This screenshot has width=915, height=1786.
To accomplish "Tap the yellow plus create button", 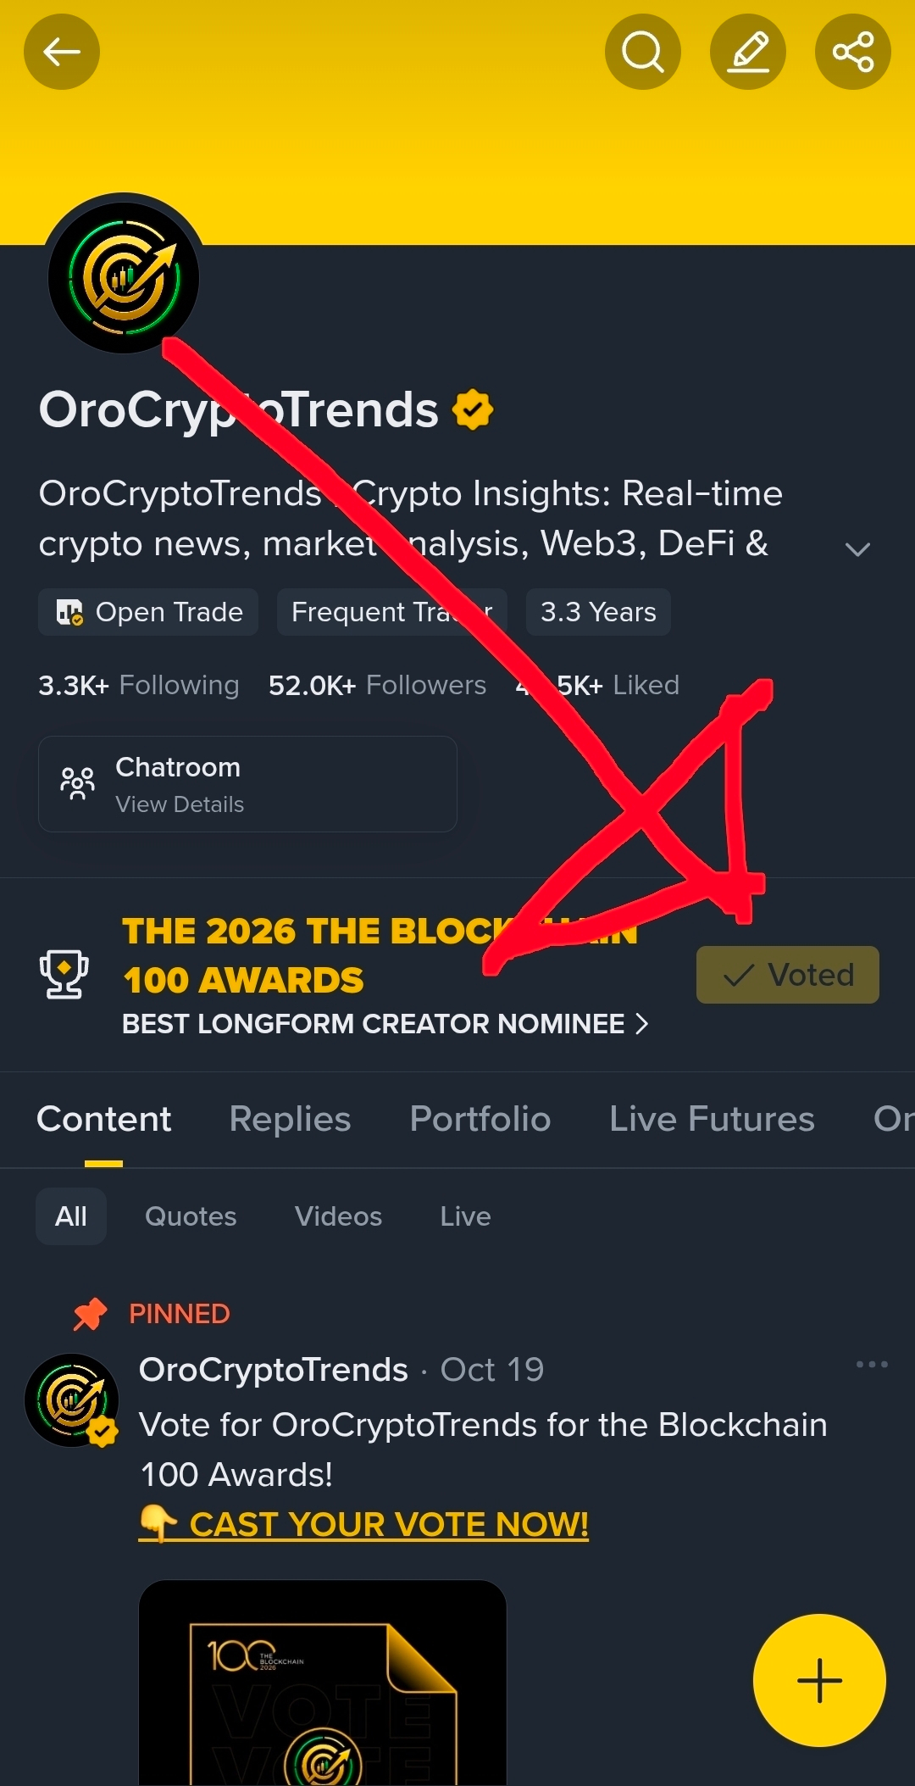I will pos(819,1680).
